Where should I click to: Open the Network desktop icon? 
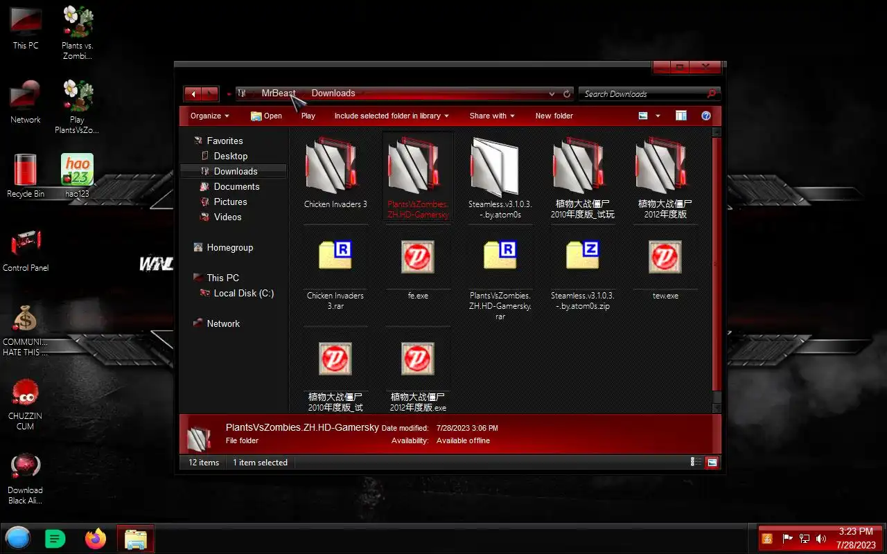[26, 102]
